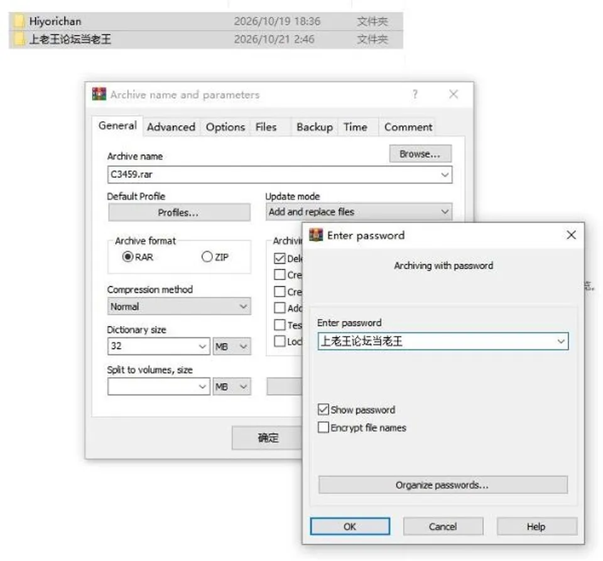Check the archiving option starting with Add

pyautogui.click(x=280, y=308)
